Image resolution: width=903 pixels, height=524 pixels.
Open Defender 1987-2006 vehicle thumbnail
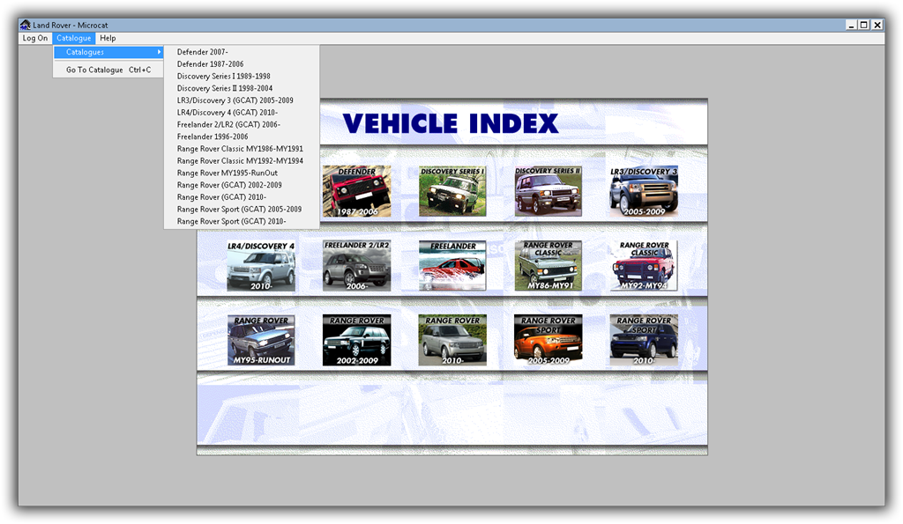pos(356,191)
